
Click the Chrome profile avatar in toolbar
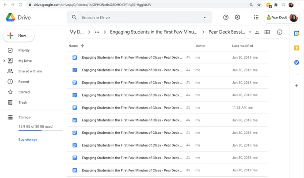[291, 5]
